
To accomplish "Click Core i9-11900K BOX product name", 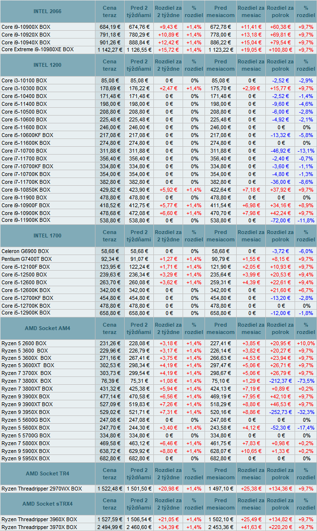I will click(x=26, y=220).
